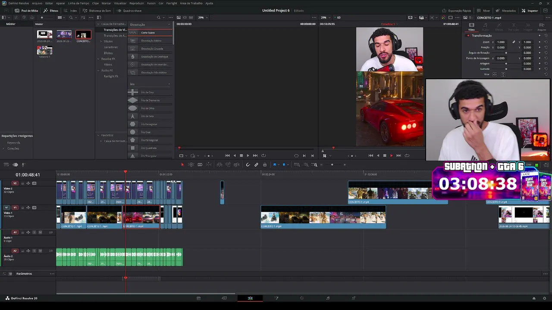Viewport: 552px width, 310px height.
Task: Open the Índex panel
Action: (x=70, y=11)
